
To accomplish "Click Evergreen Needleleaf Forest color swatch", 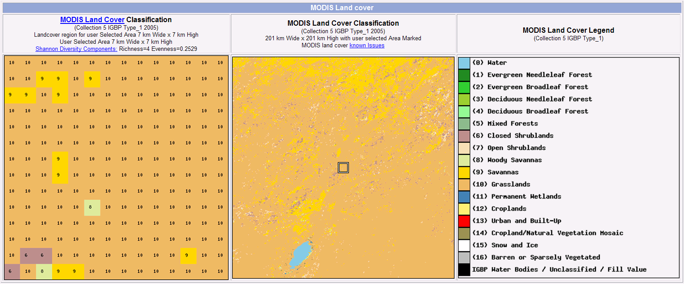I will point(464,75).
